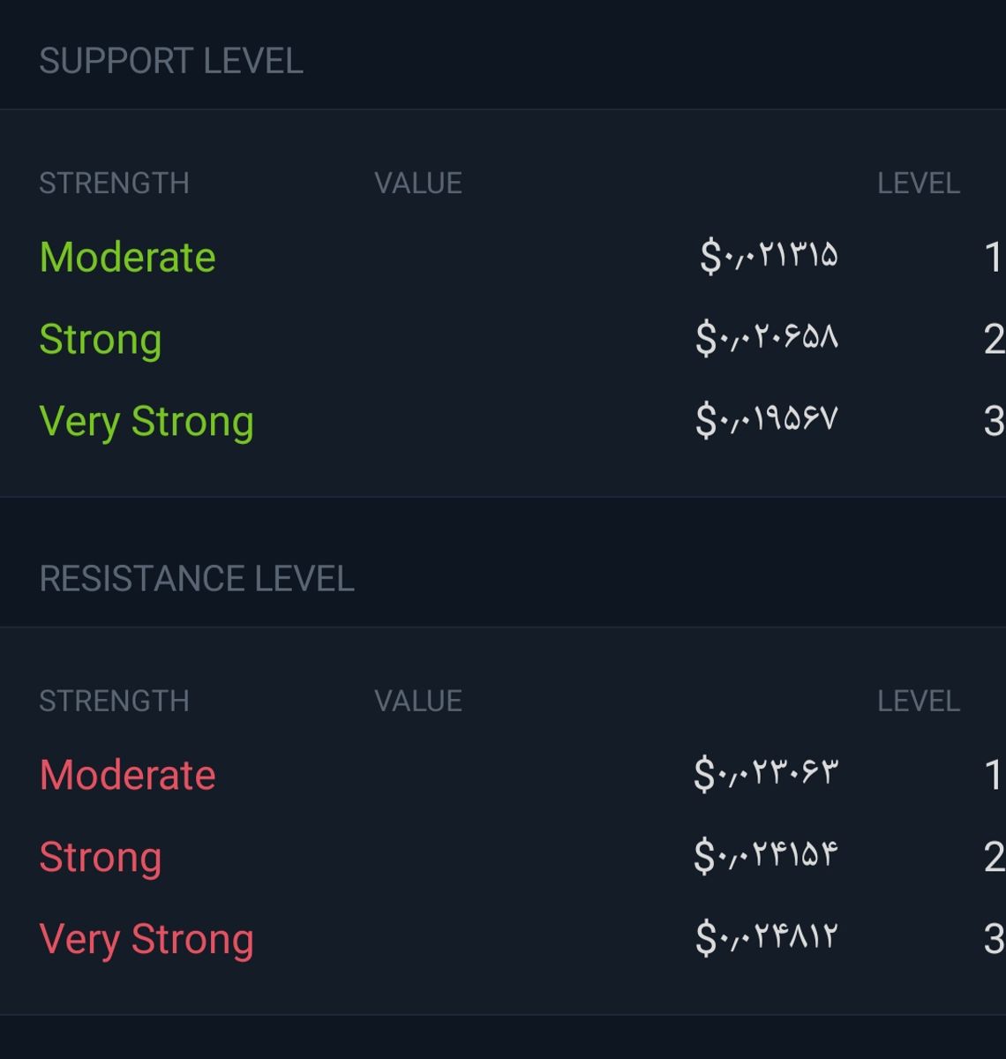Click the RESISTANCE LEVEL section header
The image size is (1006, 1059).
pos(197,579)
